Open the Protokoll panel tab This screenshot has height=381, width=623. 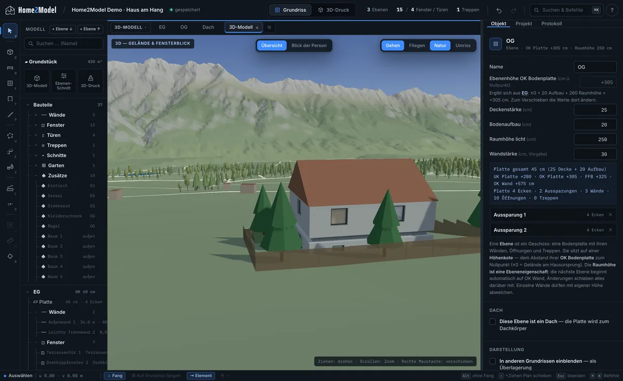(551, 24)
